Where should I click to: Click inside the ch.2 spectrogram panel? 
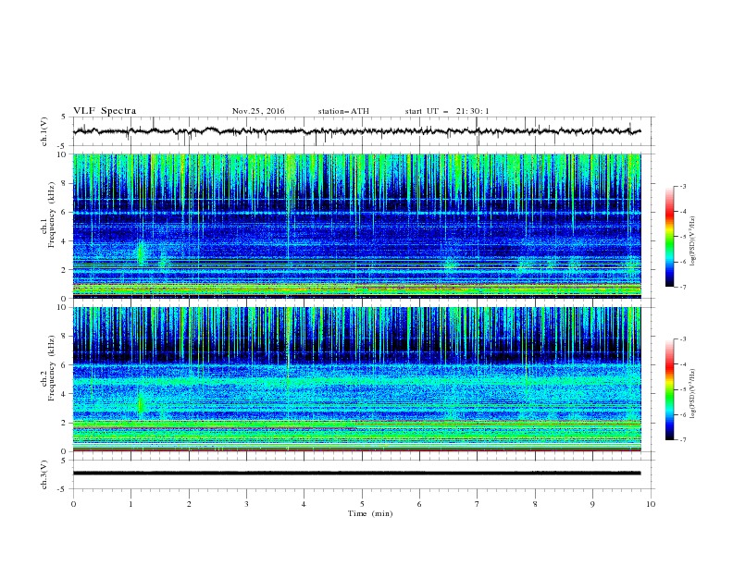(356, 379)
